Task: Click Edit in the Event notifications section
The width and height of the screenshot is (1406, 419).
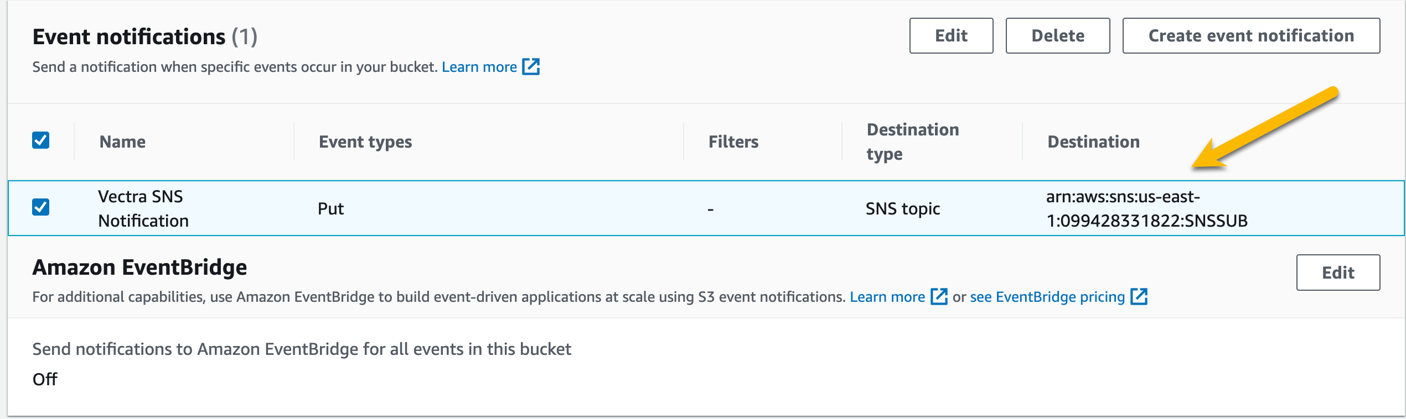Action: 951,36
